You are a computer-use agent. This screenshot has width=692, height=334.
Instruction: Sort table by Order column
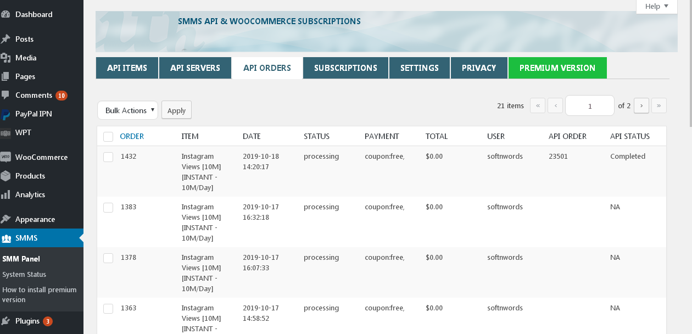(132, 136)
